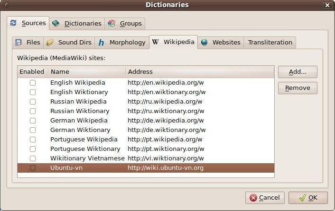
Task: Click the Sources tab refresh icon
Action: tap(13, 23)
